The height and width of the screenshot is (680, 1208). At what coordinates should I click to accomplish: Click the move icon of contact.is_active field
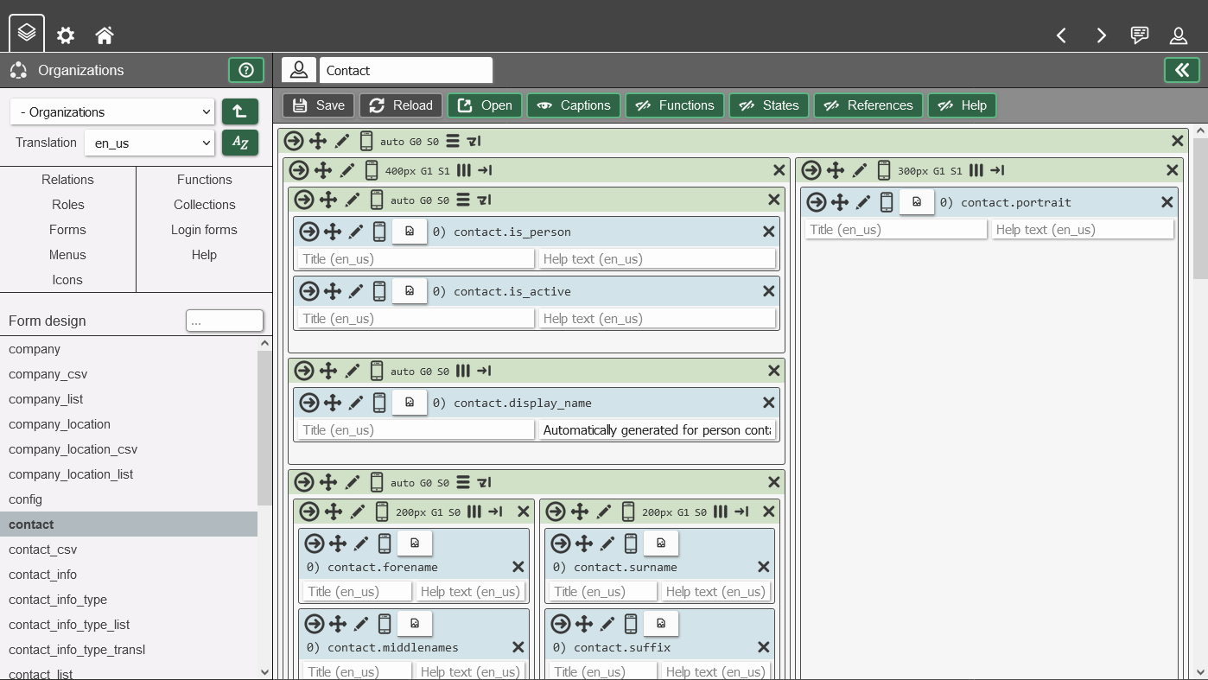pos(333,291)
